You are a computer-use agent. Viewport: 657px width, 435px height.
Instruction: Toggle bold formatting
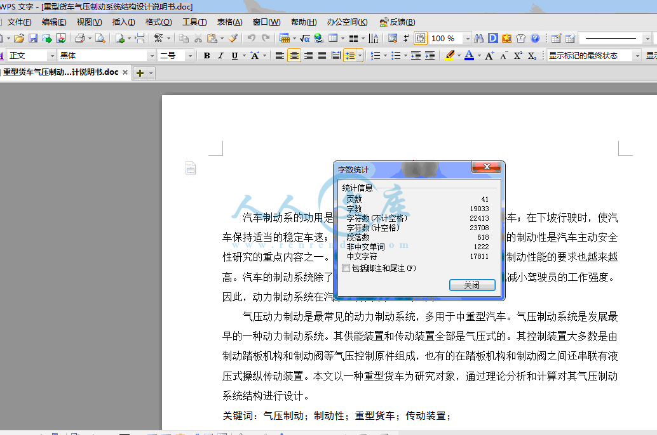point(207,56)
